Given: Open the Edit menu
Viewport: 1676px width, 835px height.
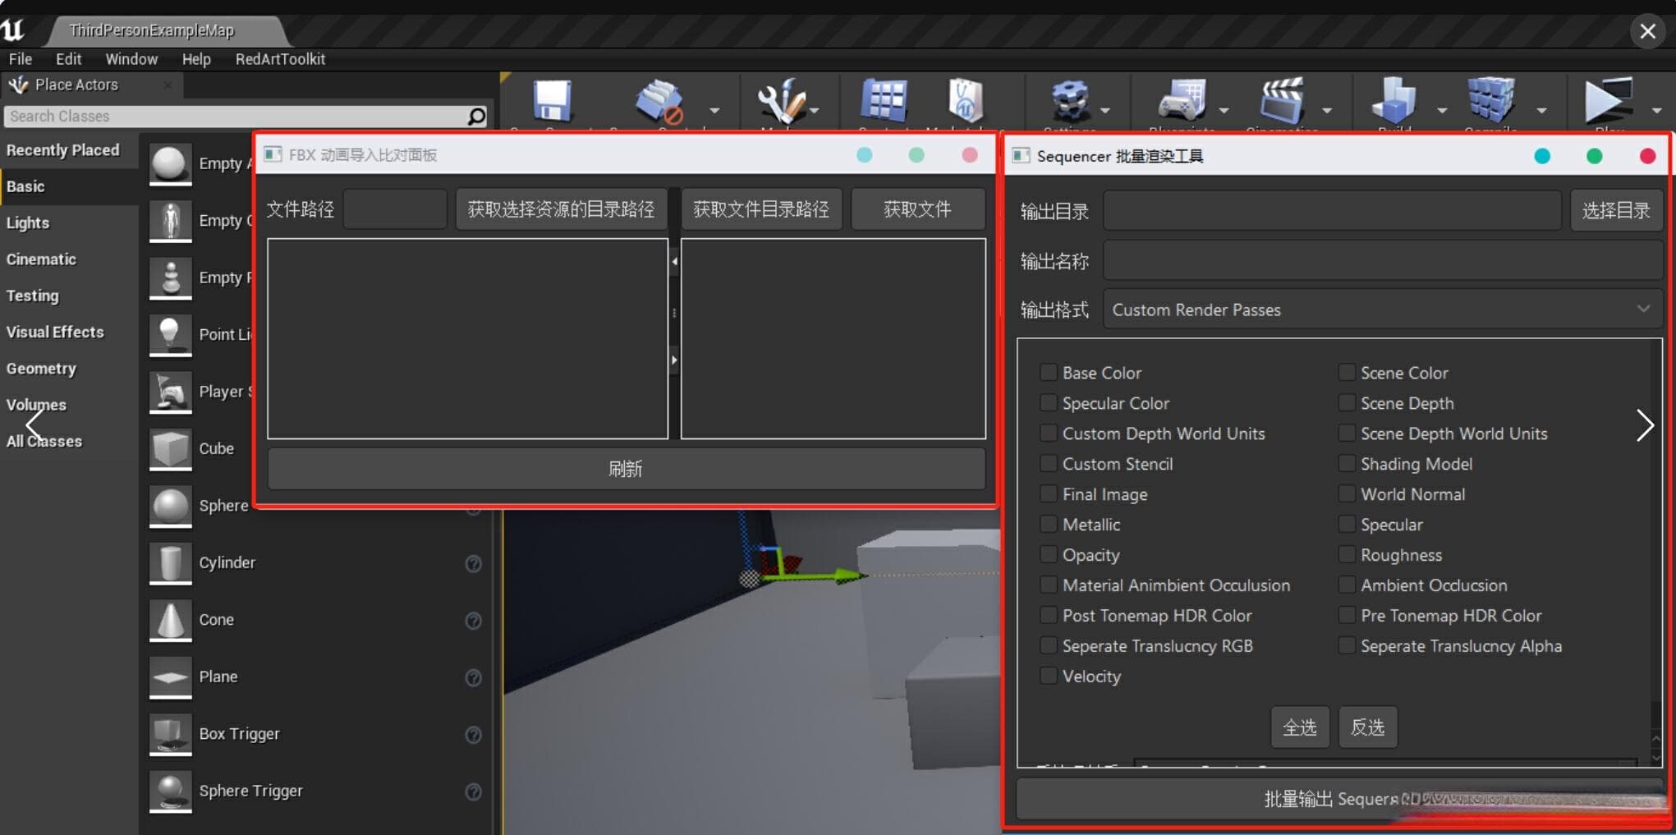Looking at the screenshot, I should pos(68,59).
